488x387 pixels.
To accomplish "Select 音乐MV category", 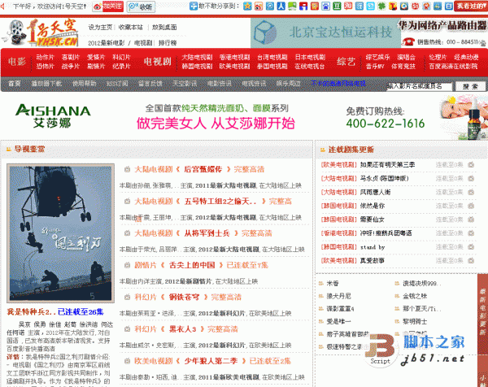I will click(375, 67).
